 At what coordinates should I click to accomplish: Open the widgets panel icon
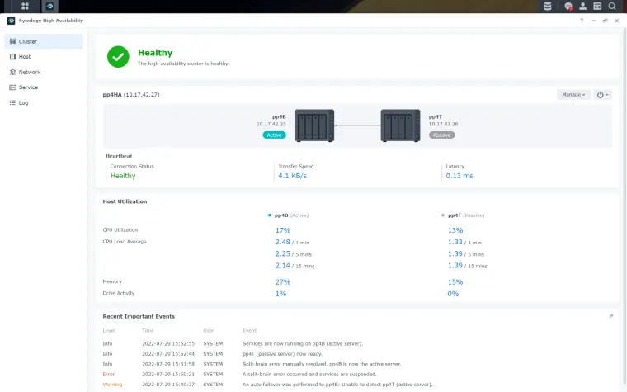[x=597, y=6]
